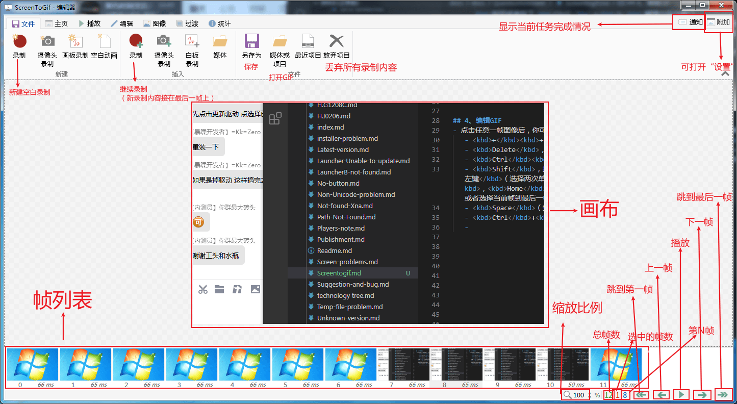737x404 pixels.
Task: Insert a 白板录制 whiteboard recording
Action: (x=192, y=42)
